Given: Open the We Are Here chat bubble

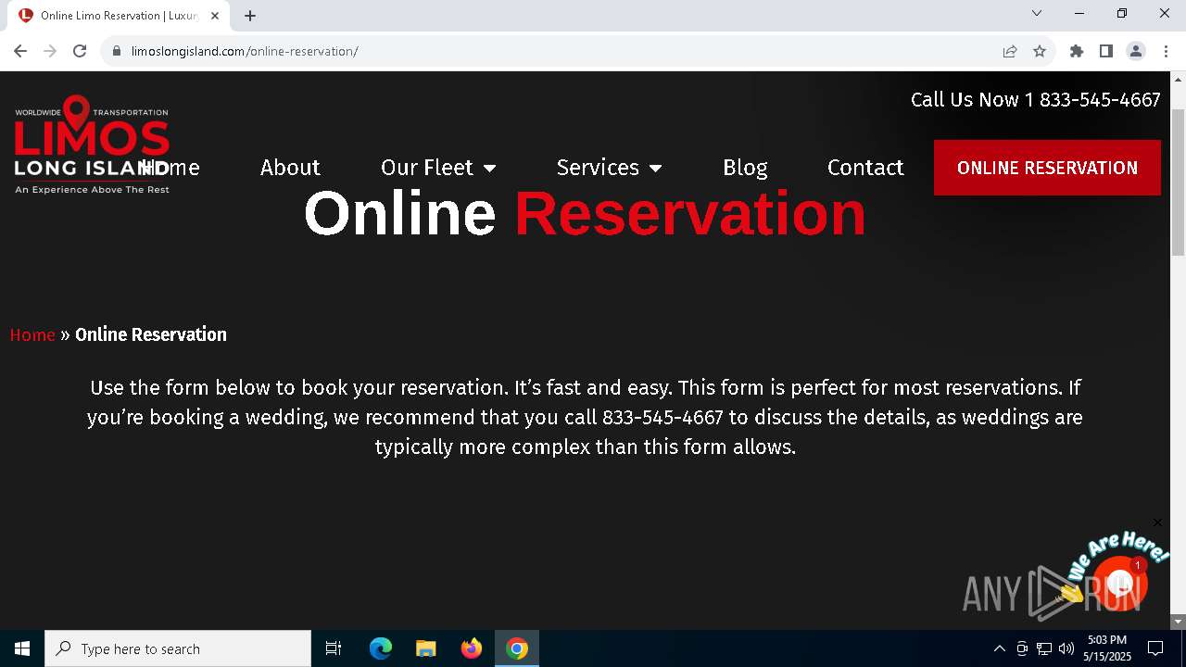Looking at the screenshot, I should [1119, 582].
